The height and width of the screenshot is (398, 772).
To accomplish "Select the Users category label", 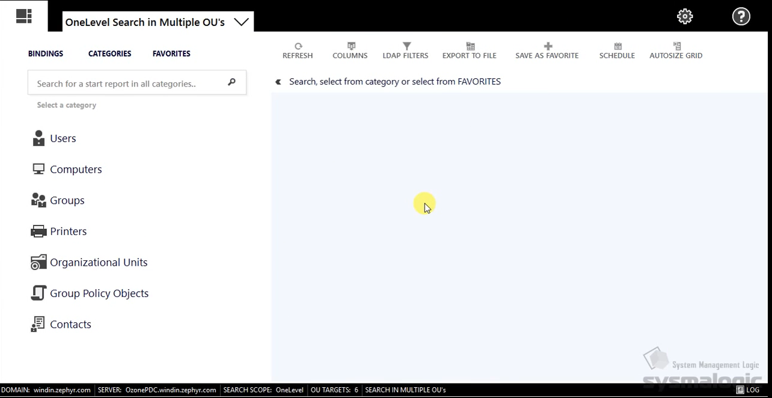I will tap(63, 138).
